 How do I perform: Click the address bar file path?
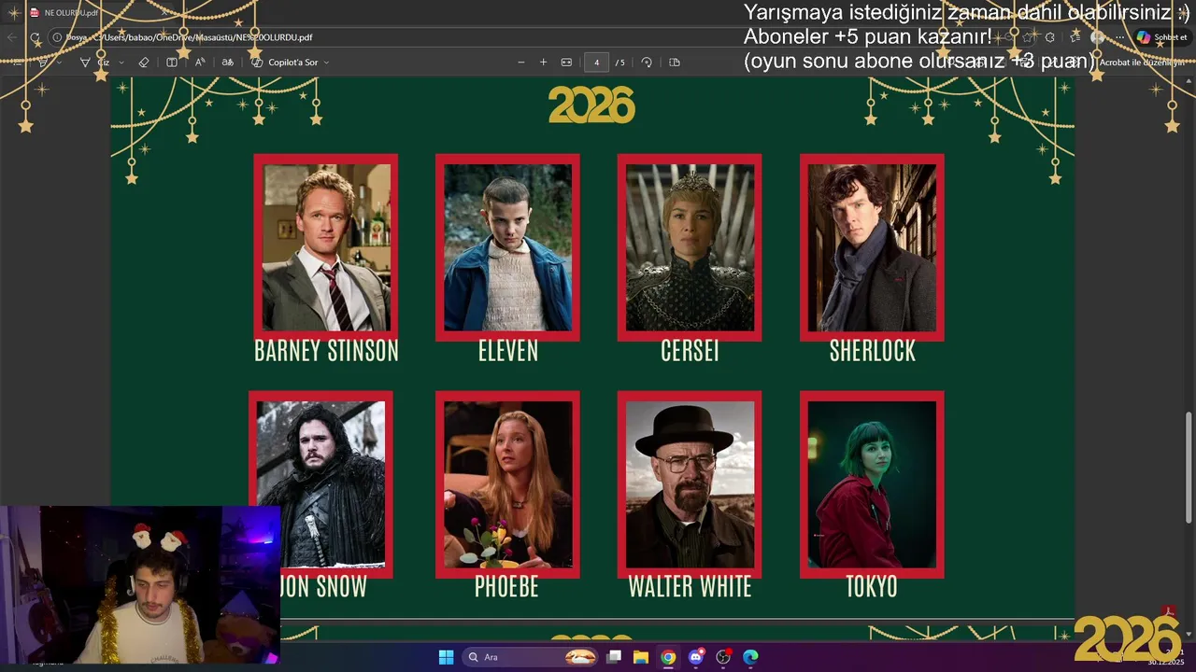204,37
